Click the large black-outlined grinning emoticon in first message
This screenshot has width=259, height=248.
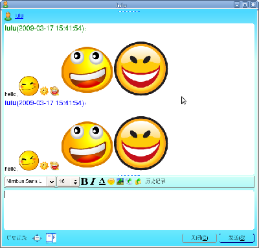[141, 69]
